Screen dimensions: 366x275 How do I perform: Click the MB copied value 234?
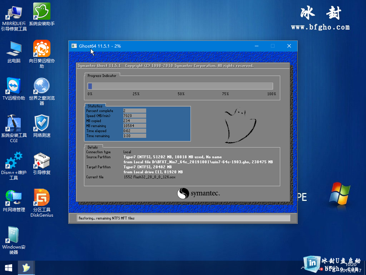[135, 121]
